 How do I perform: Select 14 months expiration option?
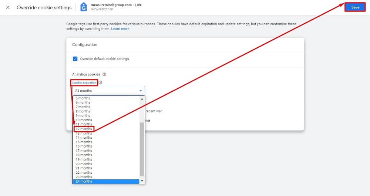(106, 138)
